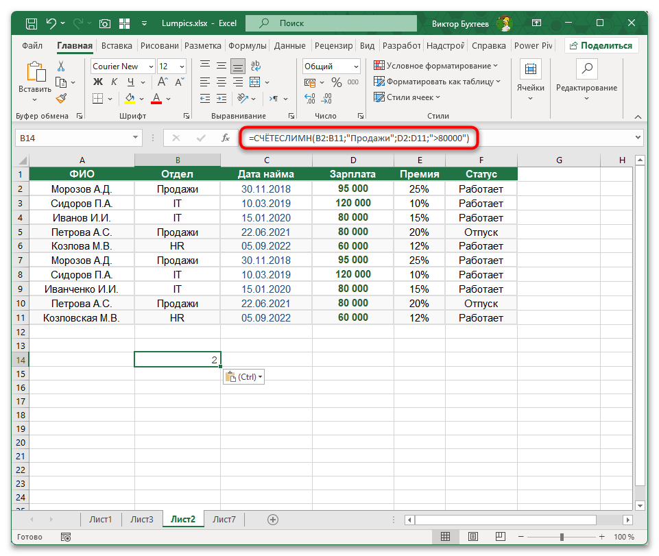Apply cell borders icon
The height and width of the screenshot is (556, 659).
pos(97,99)
